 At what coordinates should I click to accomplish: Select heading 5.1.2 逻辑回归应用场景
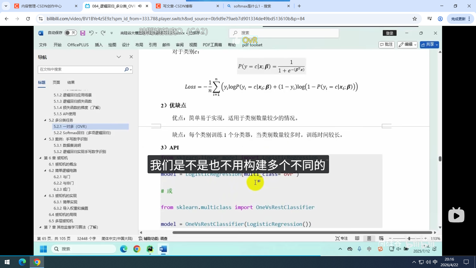73,95
